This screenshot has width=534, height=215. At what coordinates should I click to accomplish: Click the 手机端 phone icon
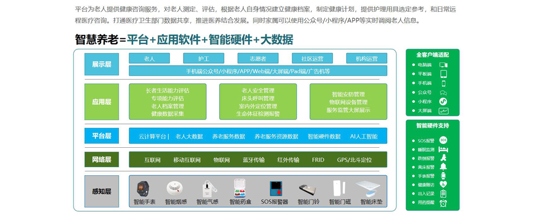click(x=443, y=83)
